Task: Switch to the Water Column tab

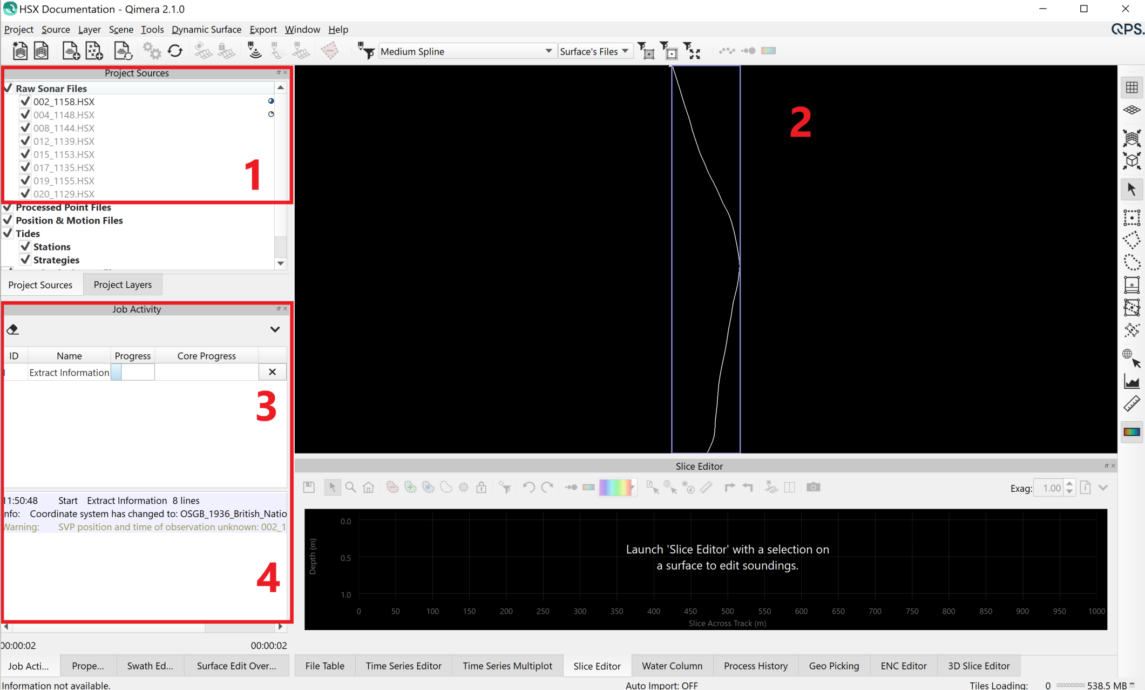Action: click(x=671, y=666)
